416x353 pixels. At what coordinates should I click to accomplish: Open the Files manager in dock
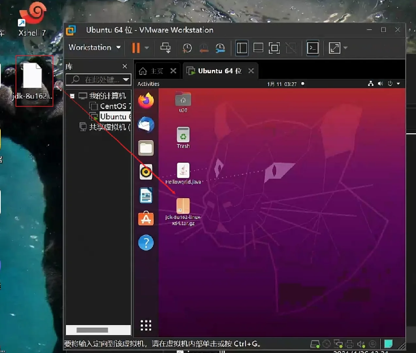[146, 148]
